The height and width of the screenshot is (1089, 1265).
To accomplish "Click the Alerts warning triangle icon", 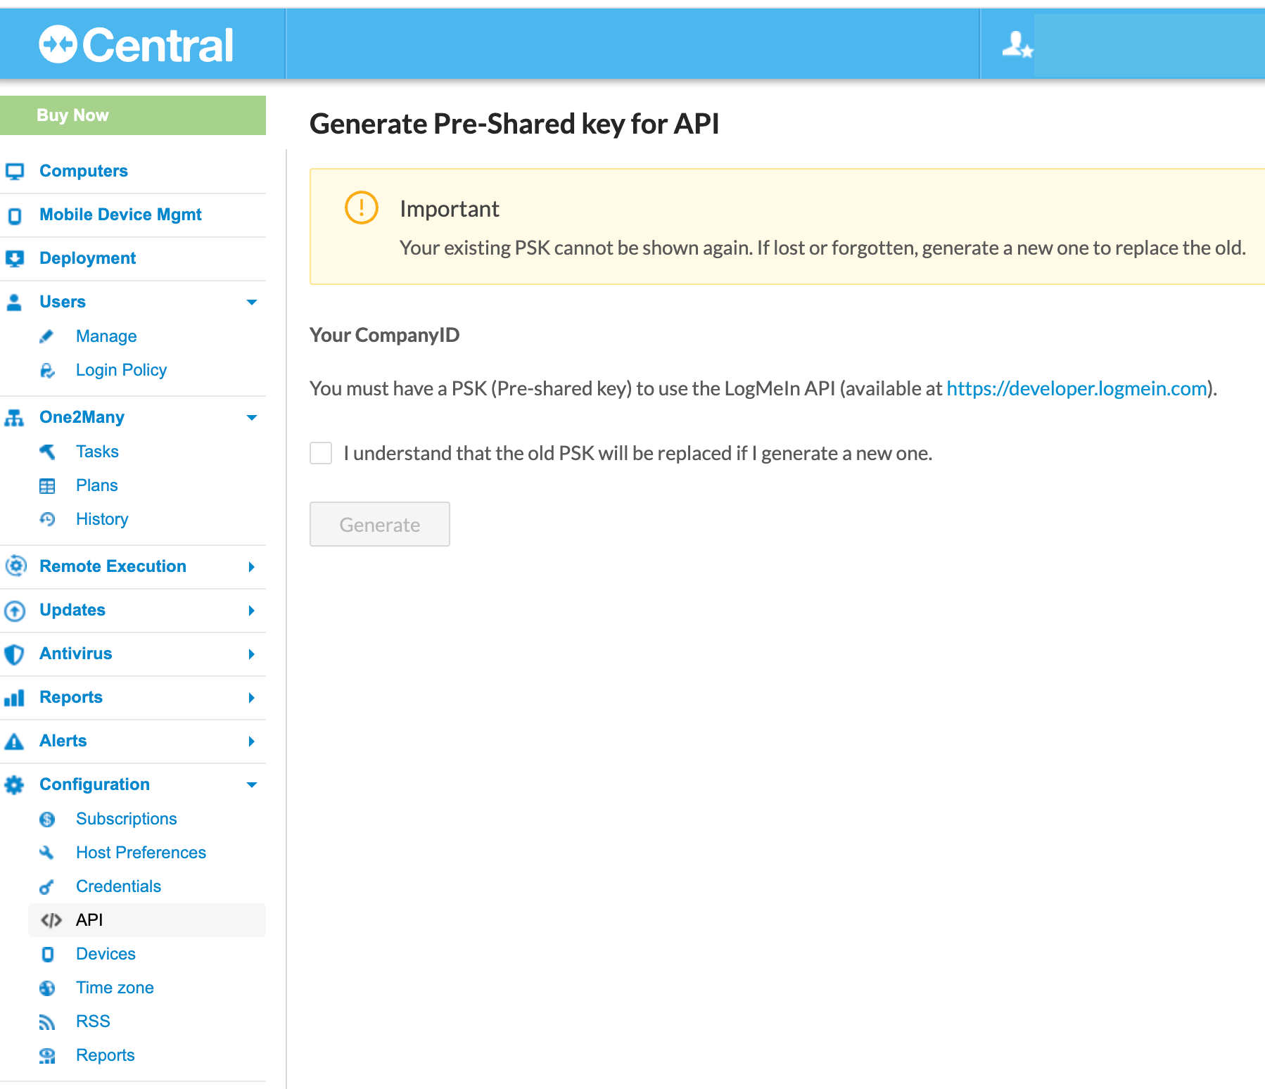I will coord(14,741).
